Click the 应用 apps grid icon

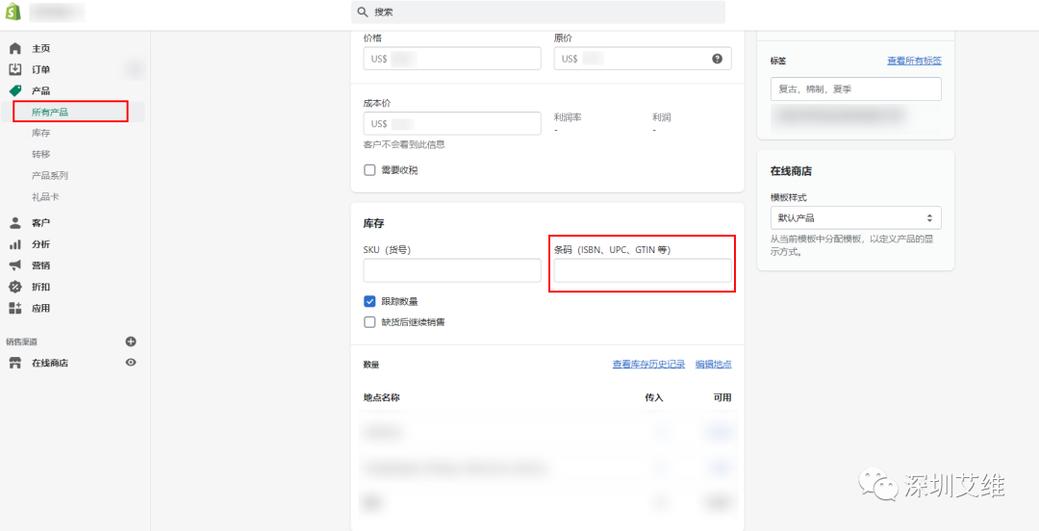point(15,308)
